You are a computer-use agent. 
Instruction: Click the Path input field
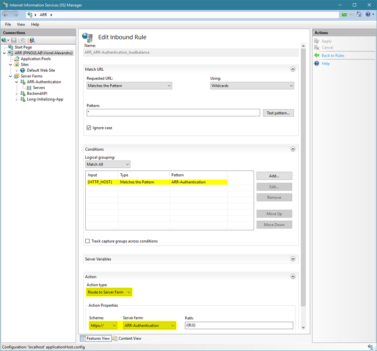(239, 326)
